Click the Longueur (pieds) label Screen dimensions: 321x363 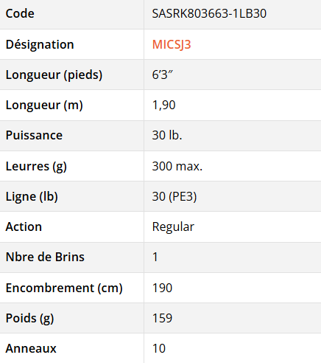pos(54,75)
